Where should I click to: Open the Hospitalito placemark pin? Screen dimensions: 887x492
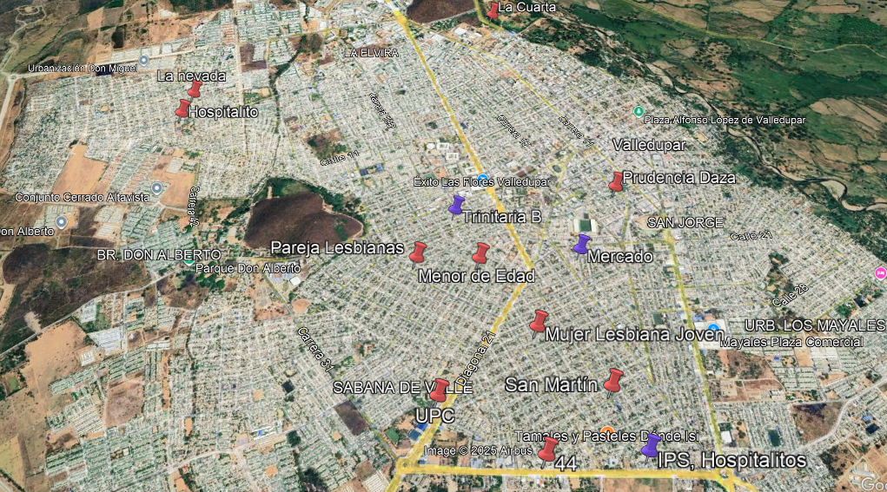click(182, 108)
